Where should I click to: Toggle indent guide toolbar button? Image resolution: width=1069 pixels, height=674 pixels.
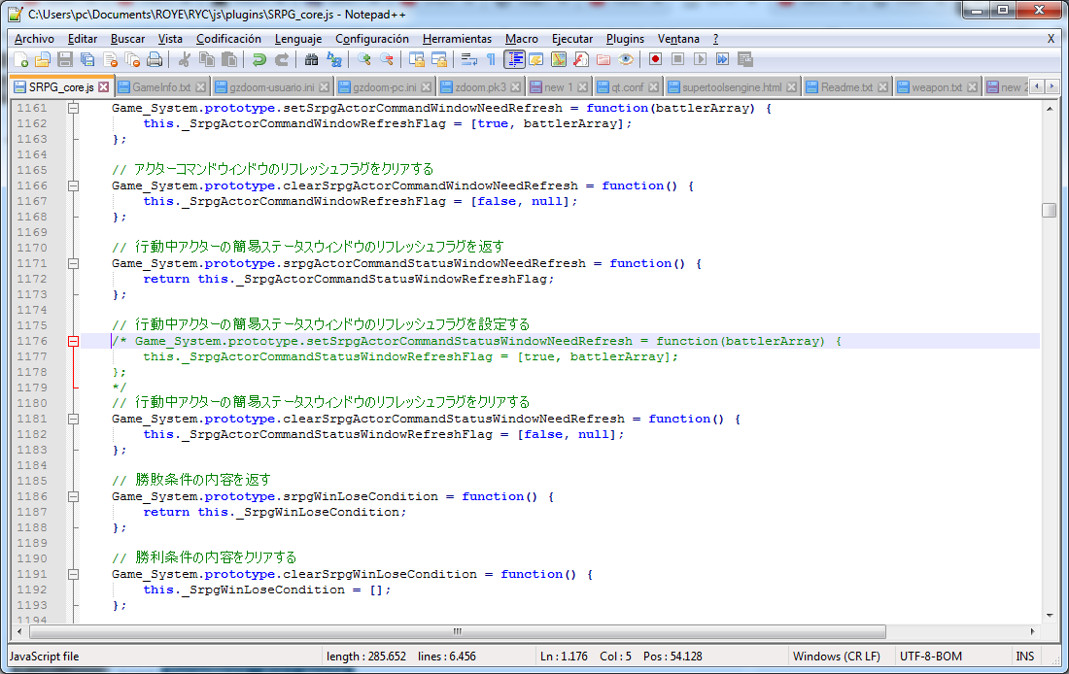(514, 60)
